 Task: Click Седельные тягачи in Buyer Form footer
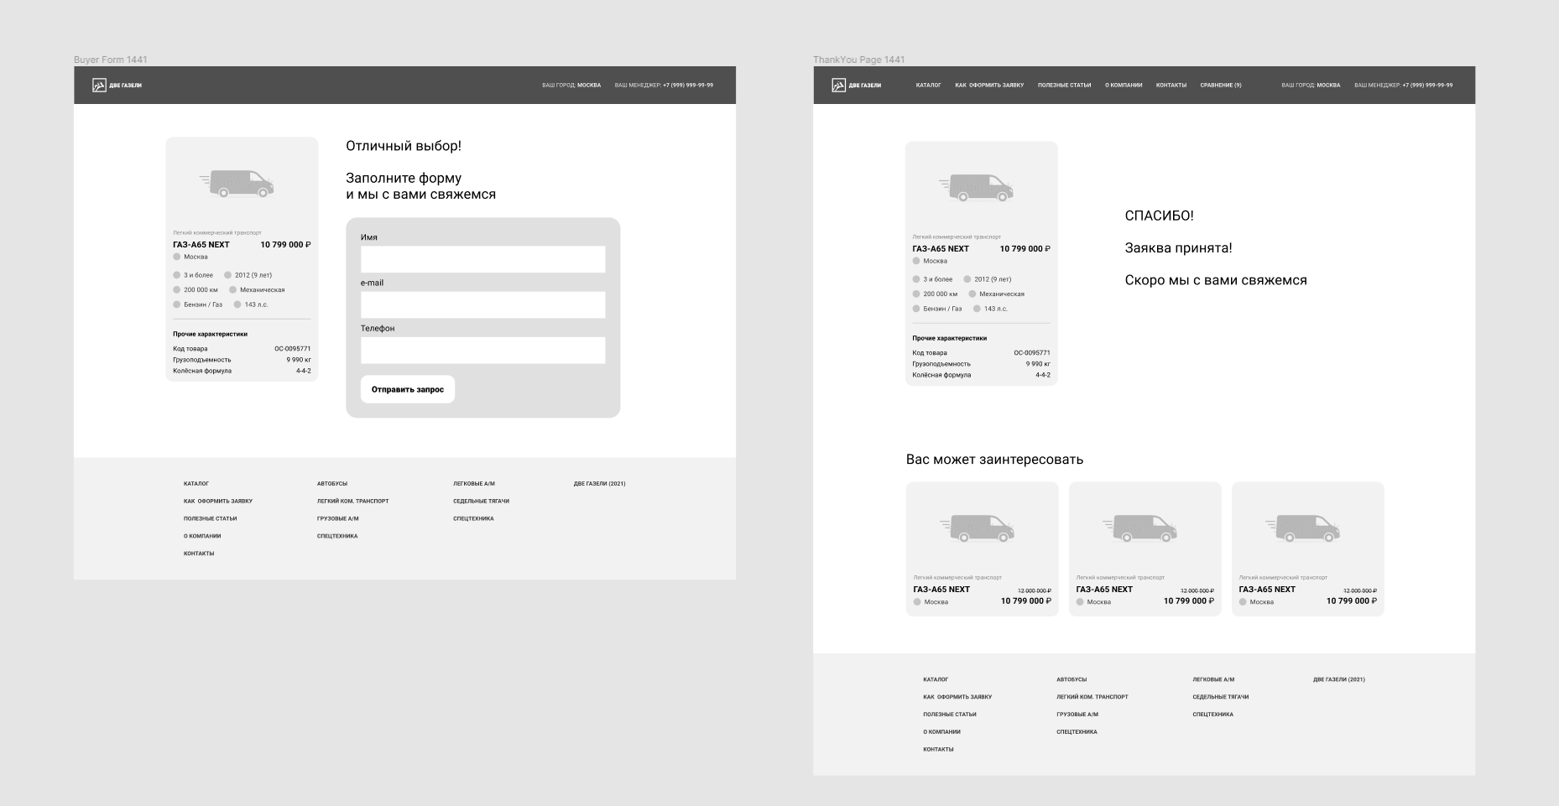[481, 502]
